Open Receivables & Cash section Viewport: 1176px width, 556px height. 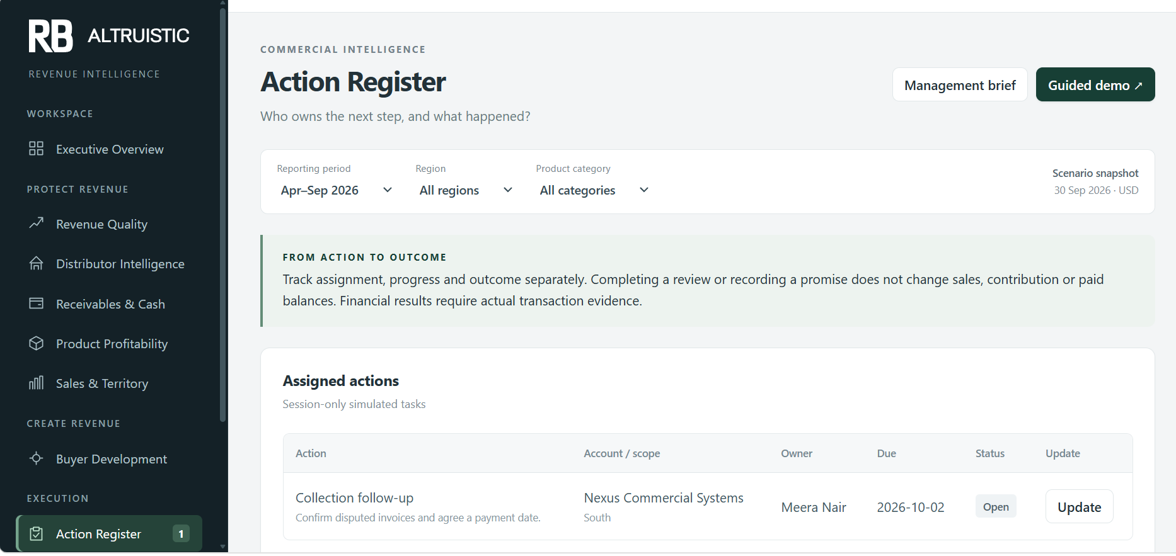pos(109,304)
